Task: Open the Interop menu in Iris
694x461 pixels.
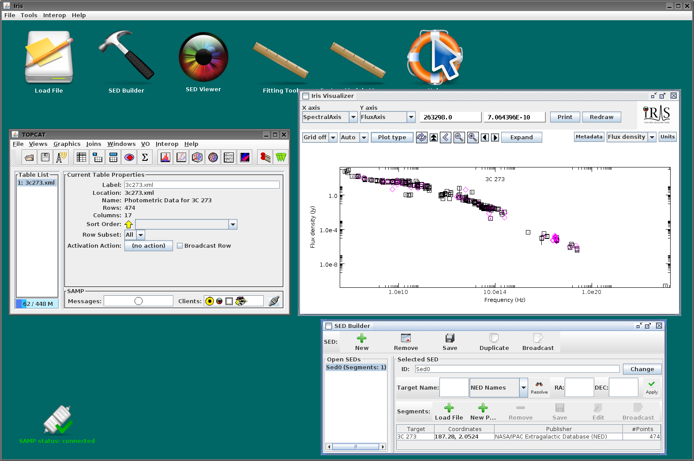Action: (54, 15)
